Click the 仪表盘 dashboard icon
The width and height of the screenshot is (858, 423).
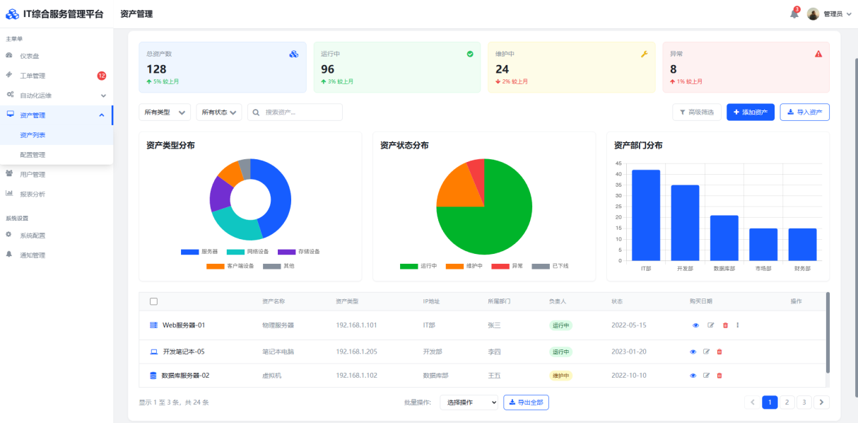(x=9, y=55)
